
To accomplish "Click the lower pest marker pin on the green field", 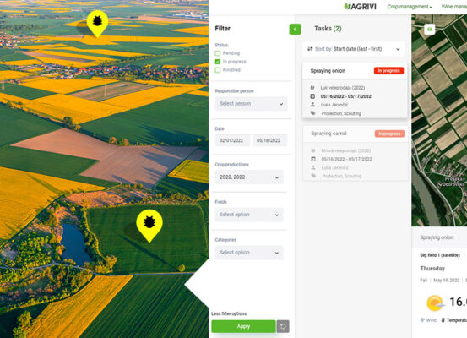I will coord(149,225).
